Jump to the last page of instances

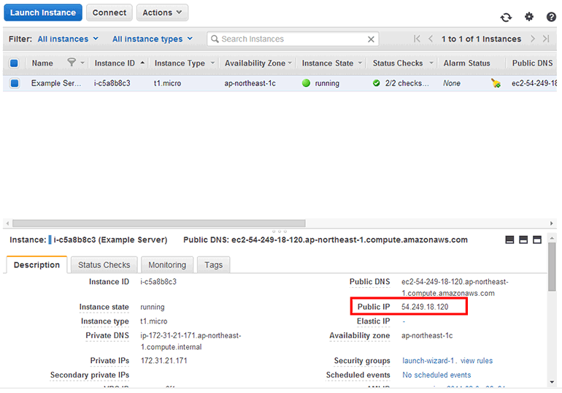click(546, 39)
